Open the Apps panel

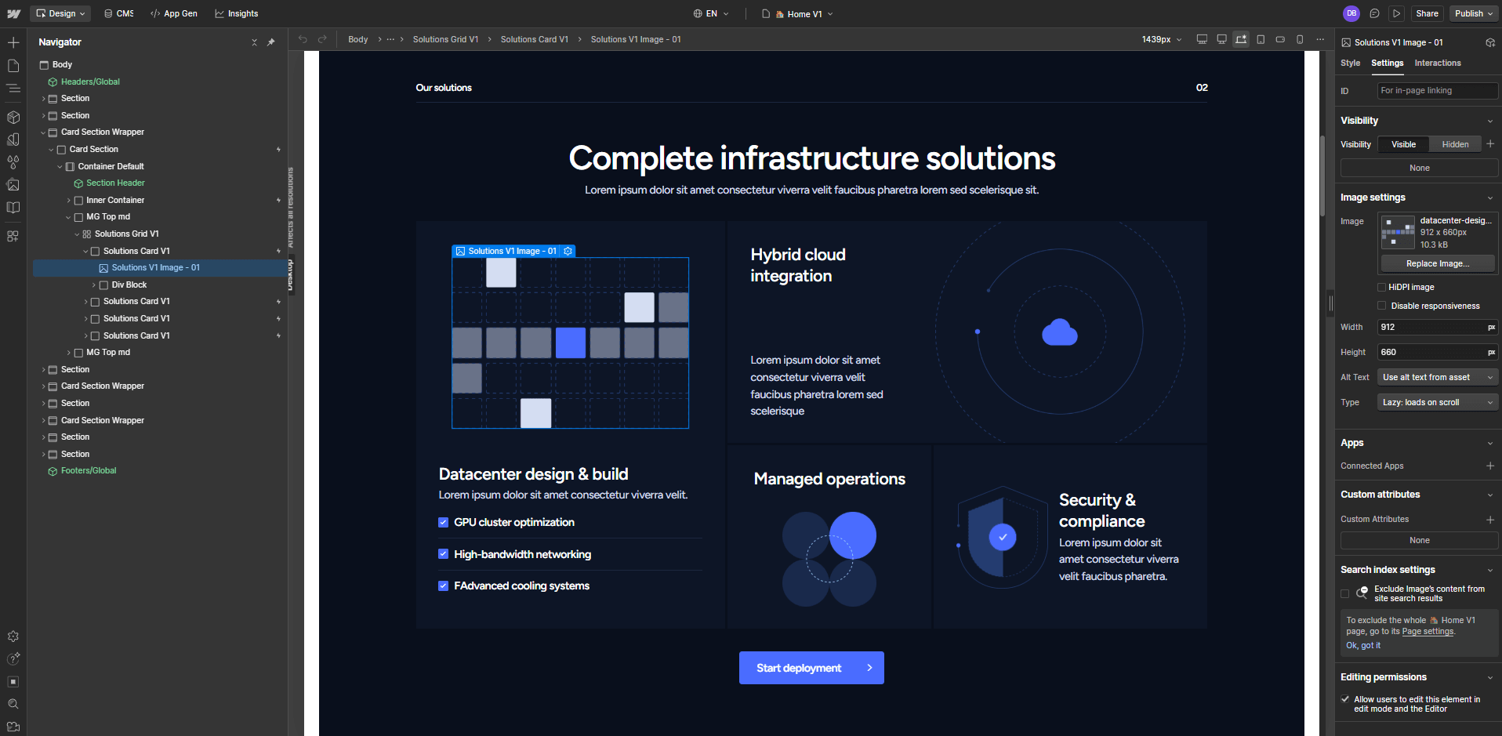pos(13,235)
